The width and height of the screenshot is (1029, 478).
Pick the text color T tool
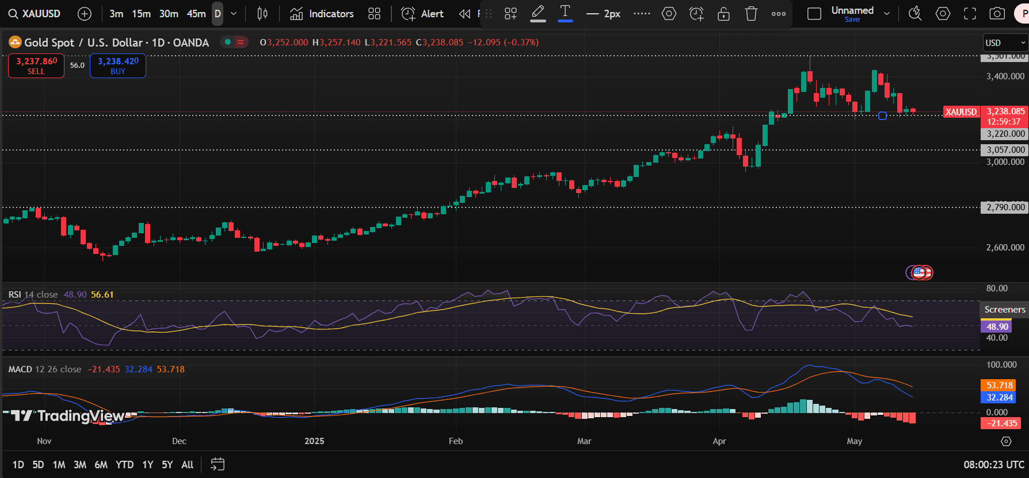point(565,13)
